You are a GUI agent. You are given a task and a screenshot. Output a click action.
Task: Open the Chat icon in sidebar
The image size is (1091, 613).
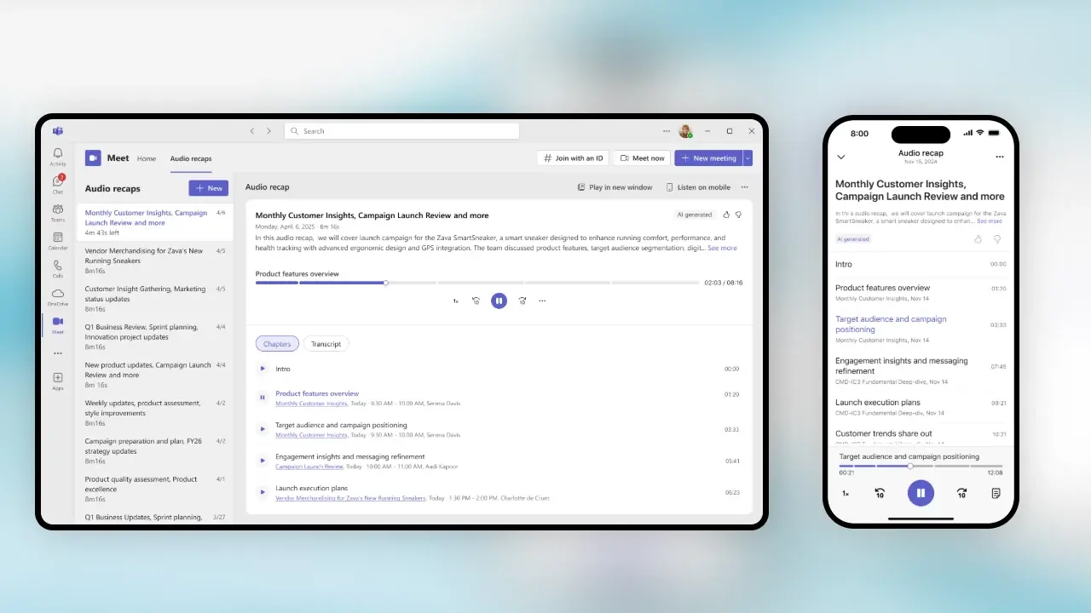tap(58, 184)
